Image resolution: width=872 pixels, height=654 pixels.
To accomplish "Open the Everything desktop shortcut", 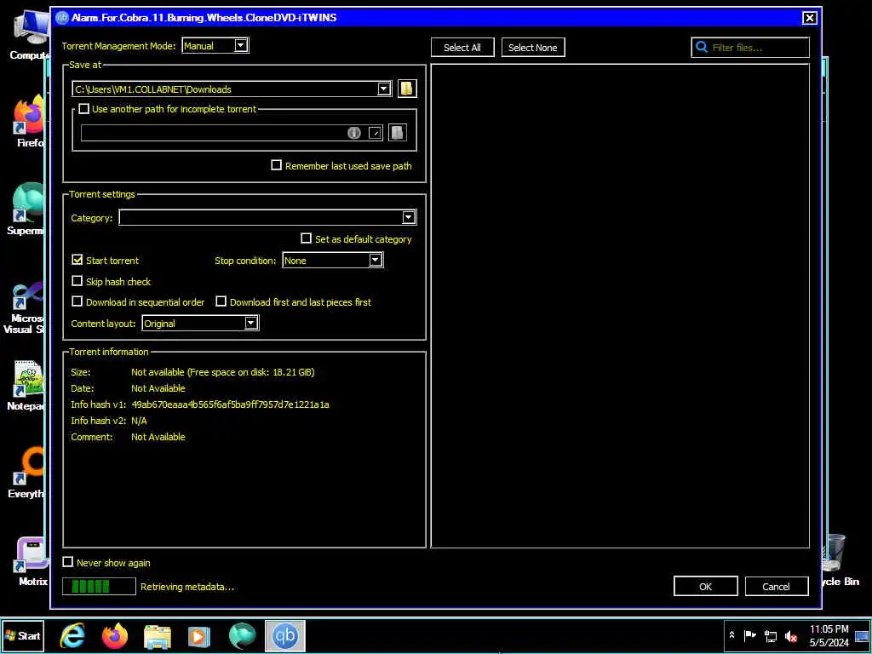I will tap(26, 473).
